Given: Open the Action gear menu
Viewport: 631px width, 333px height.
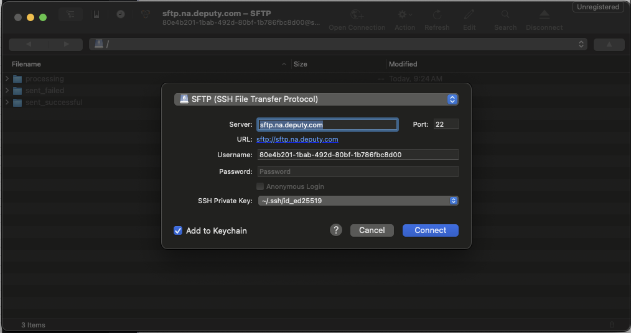Looking at the screenshot, I should 405,15.
